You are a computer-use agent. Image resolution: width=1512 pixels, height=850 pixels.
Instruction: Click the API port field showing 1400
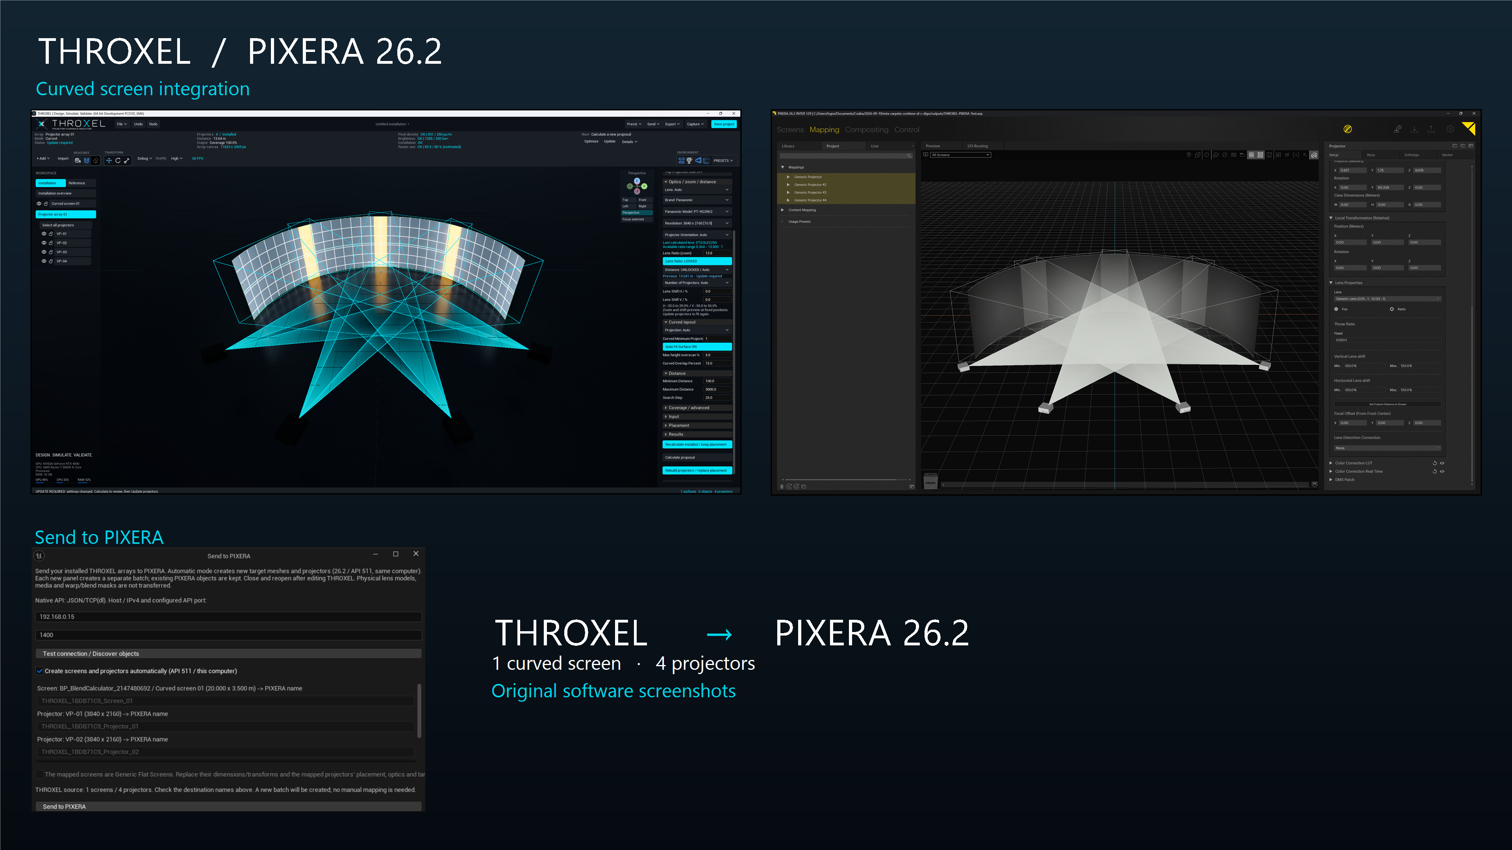click(x=228, y=635)
